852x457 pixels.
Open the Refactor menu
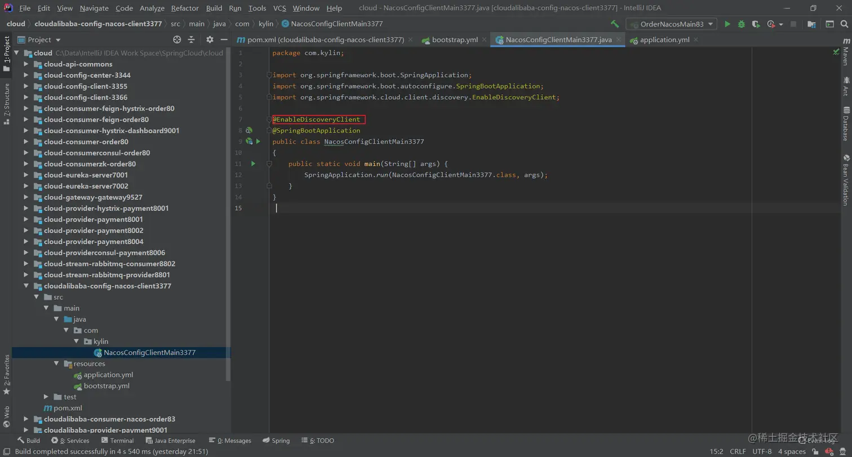(x=185, y=8)
